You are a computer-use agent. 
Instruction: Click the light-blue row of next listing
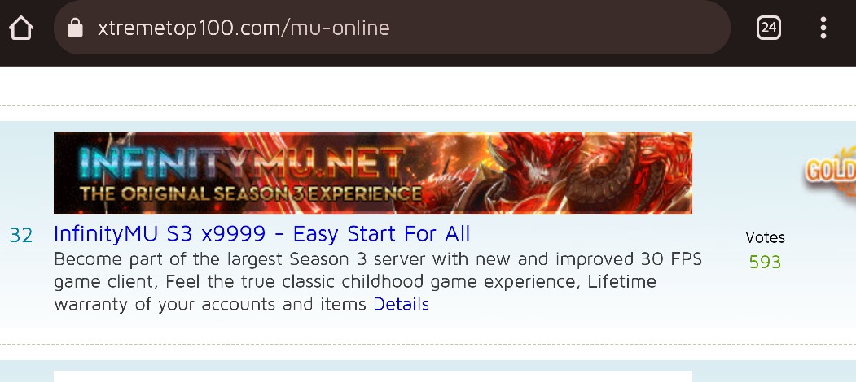pyautogui.click(x=428, y=371)
